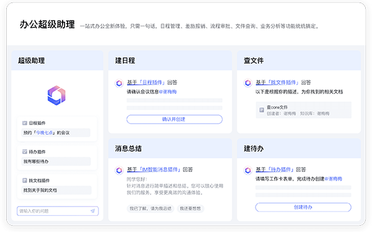
Task: Click the 超级助理 panel header
Action: point(58,61)
